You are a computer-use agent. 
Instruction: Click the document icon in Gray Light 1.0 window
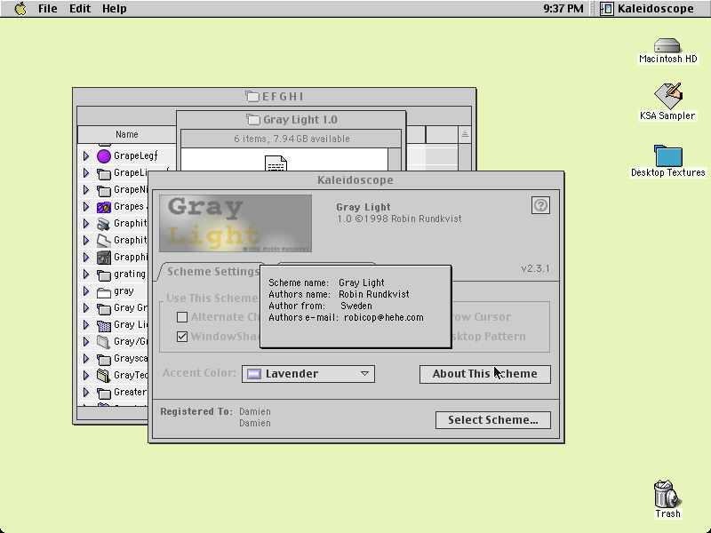tap(276, 163)
